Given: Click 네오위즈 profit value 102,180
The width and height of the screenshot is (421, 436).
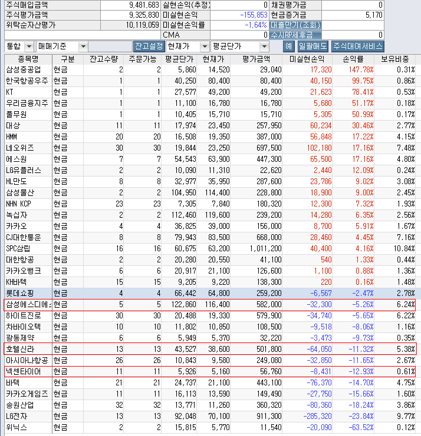Looking at the screenshot, I should 320,148.
